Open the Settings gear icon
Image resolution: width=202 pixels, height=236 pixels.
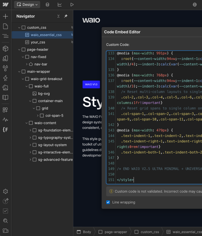[x=5, y=192]
